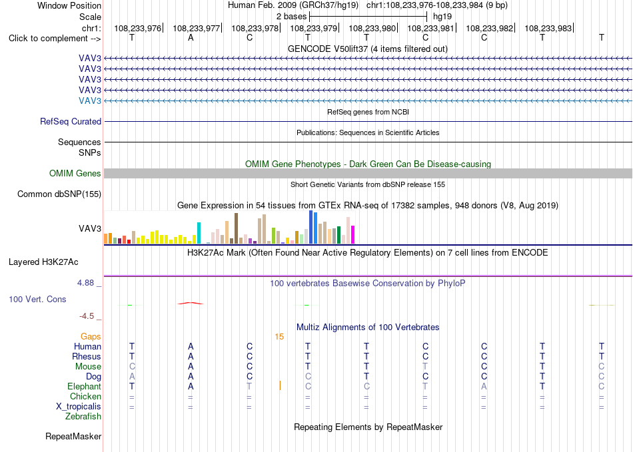Click the VAV3 label beside GTEx bar chart
The height and width of the screenshot is (452, 633).
90,228
